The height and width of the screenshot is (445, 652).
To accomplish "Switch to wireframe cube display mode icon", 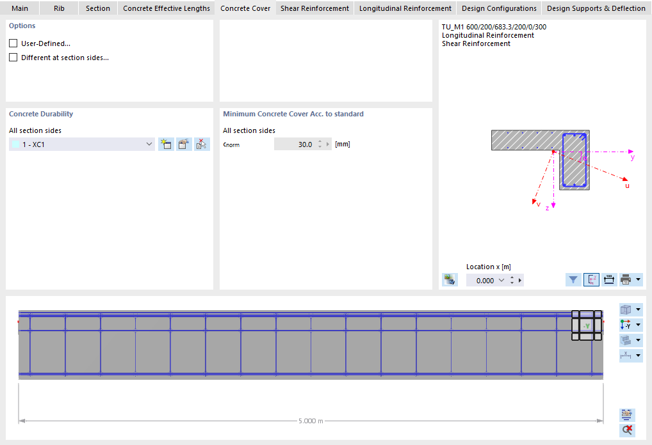I will coord(626,309).
